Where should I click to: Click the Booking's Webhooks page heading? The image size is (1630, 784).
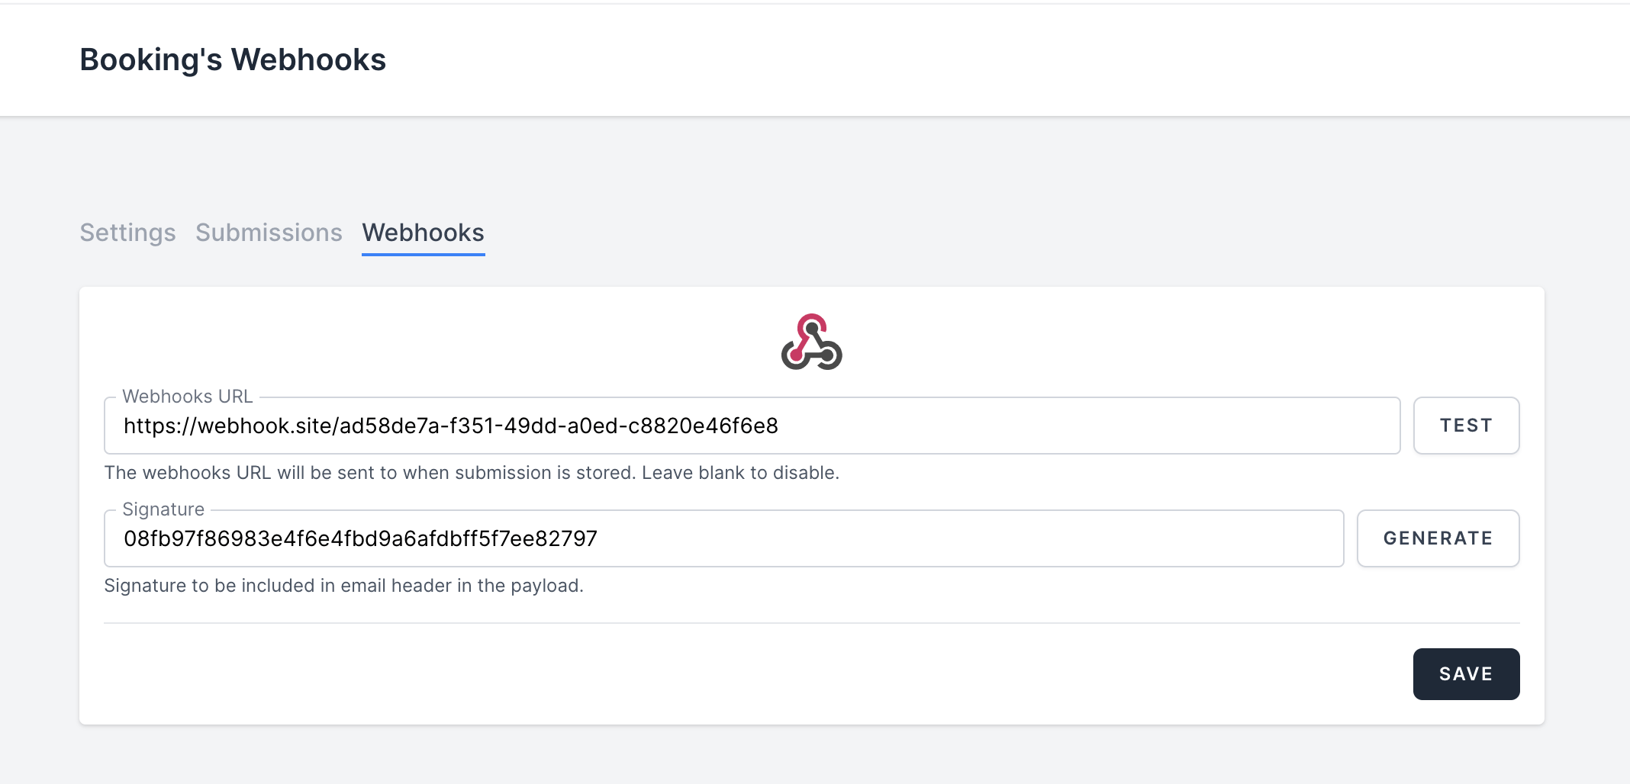(233, 59)
